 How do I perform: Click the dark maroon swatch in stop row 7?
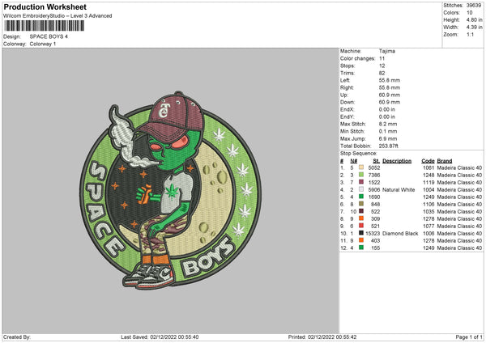coord(361,211)
